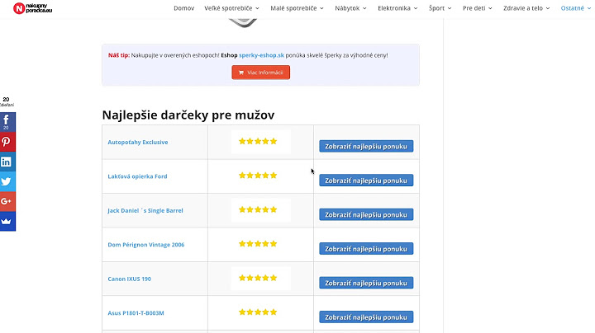595x333 pixels.
Task: Click star rating of Autopoťahy Exclusive
Action: (258, 142)
